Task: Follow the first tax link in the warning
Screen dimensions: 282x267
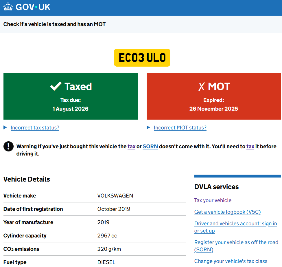Action: point(132,147)
